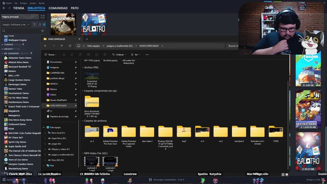The image size is (327, 184).
Task: Open the Nuevo dropdown in Explorer
Action: (x=51, y=54)
